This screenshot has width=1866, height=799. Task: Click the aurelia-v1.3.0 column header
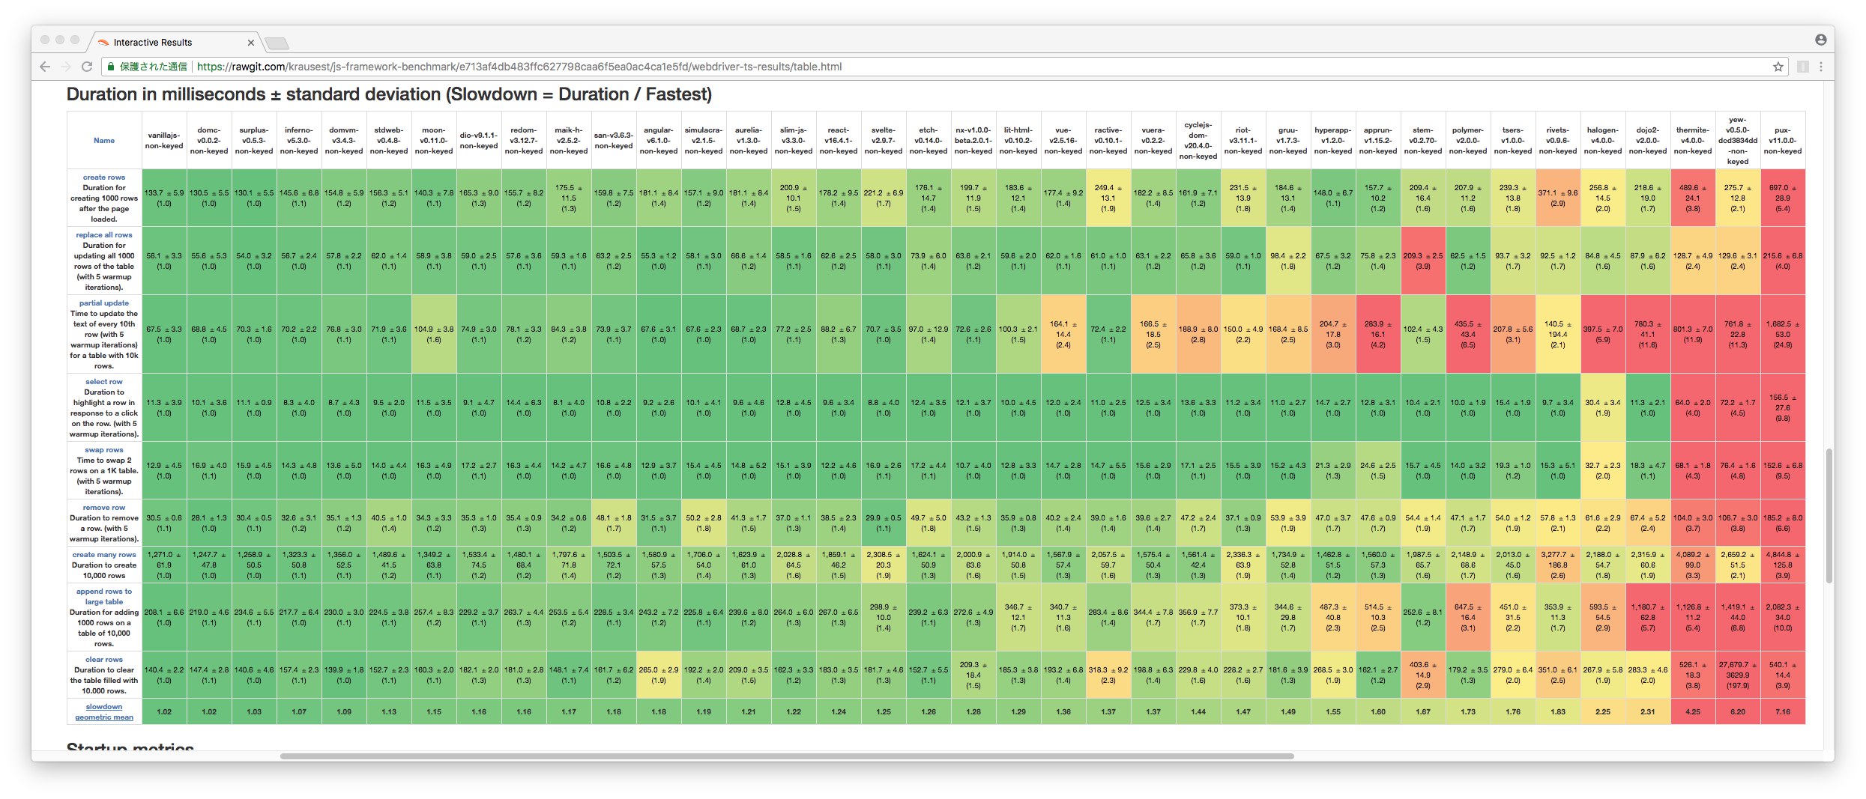[x=749, y=141]
